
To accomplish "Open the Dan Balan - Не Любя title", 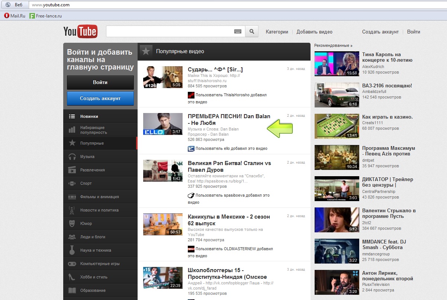I will 229,120.
